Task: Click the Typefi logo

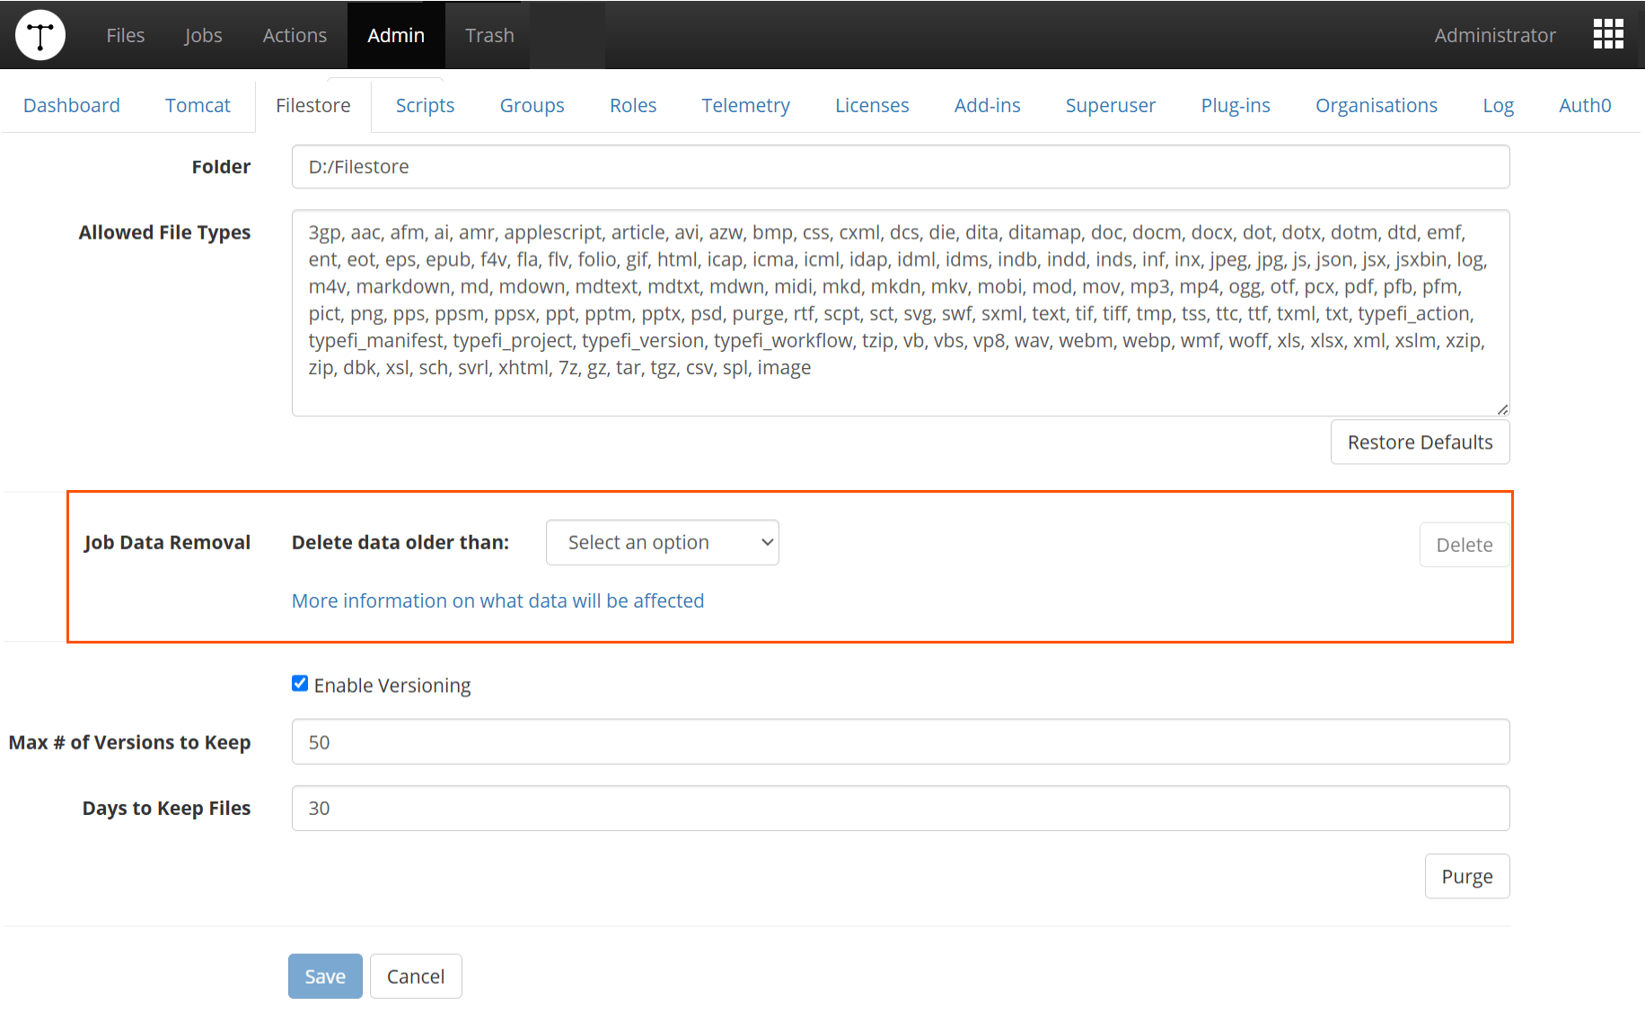Action: [x=40, y=34]
